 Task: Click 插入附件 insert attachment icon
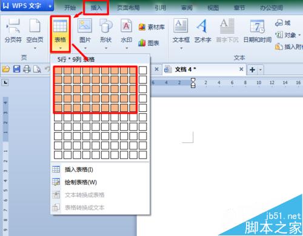tap(279, 47)
